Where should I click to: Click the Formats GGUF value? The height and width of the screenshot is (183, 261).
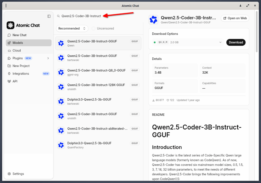coord(159,88)
